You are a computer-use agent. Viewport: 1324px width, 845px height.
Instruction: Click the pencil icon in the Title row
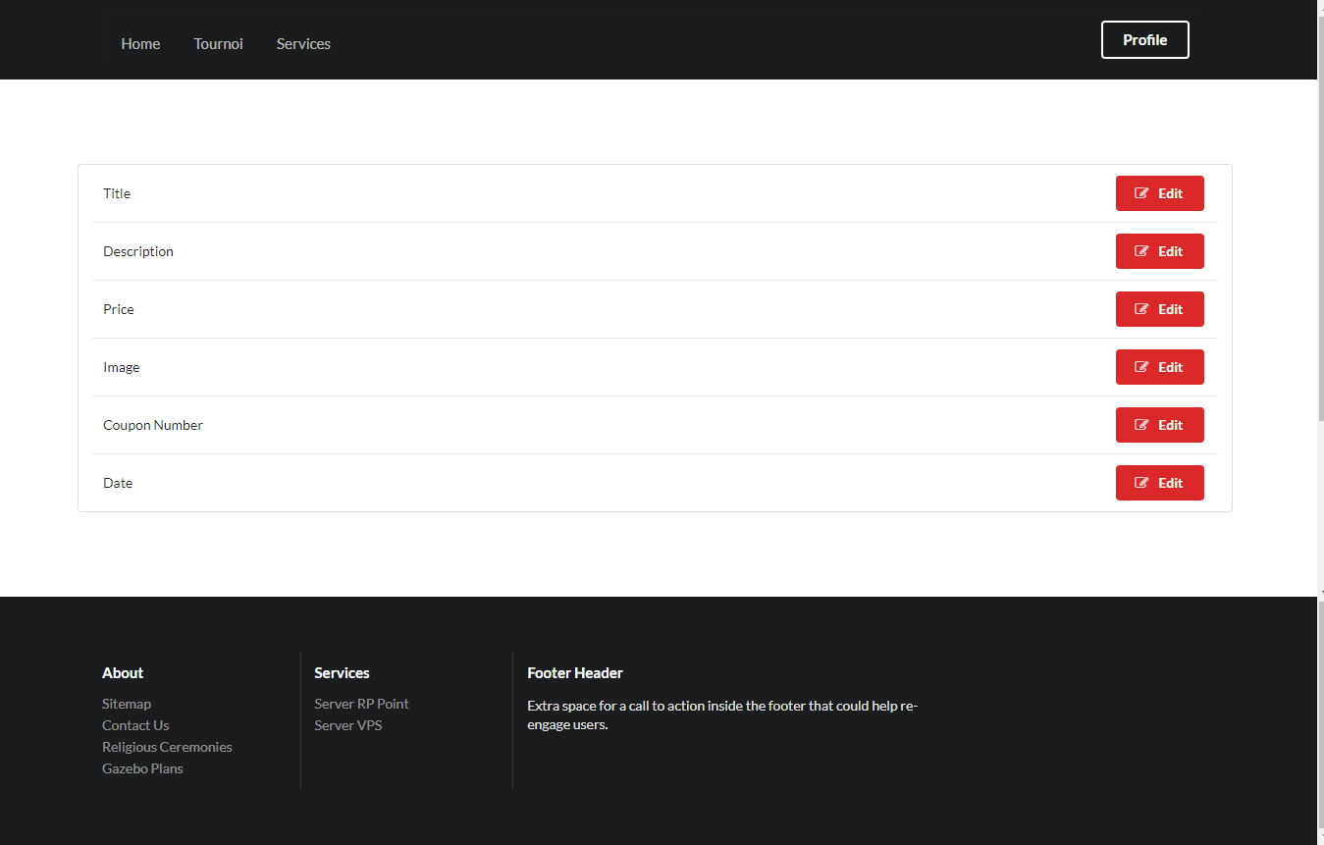(1141, 193)
